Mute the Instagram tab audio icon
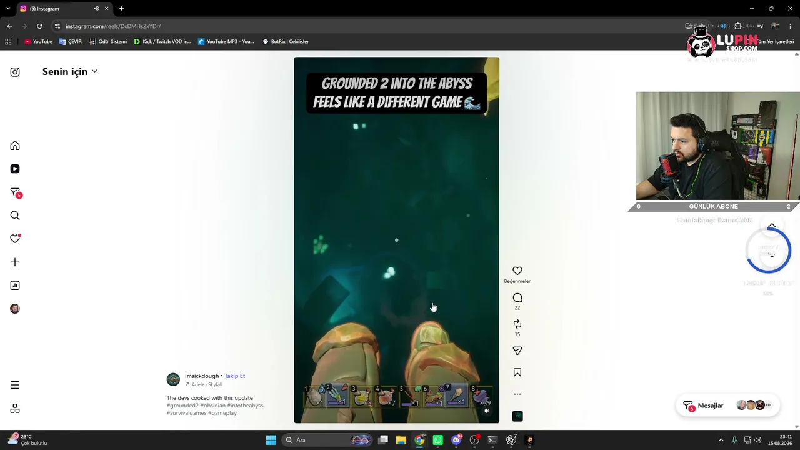The image size is (800, 450). (x=96, y=9)
